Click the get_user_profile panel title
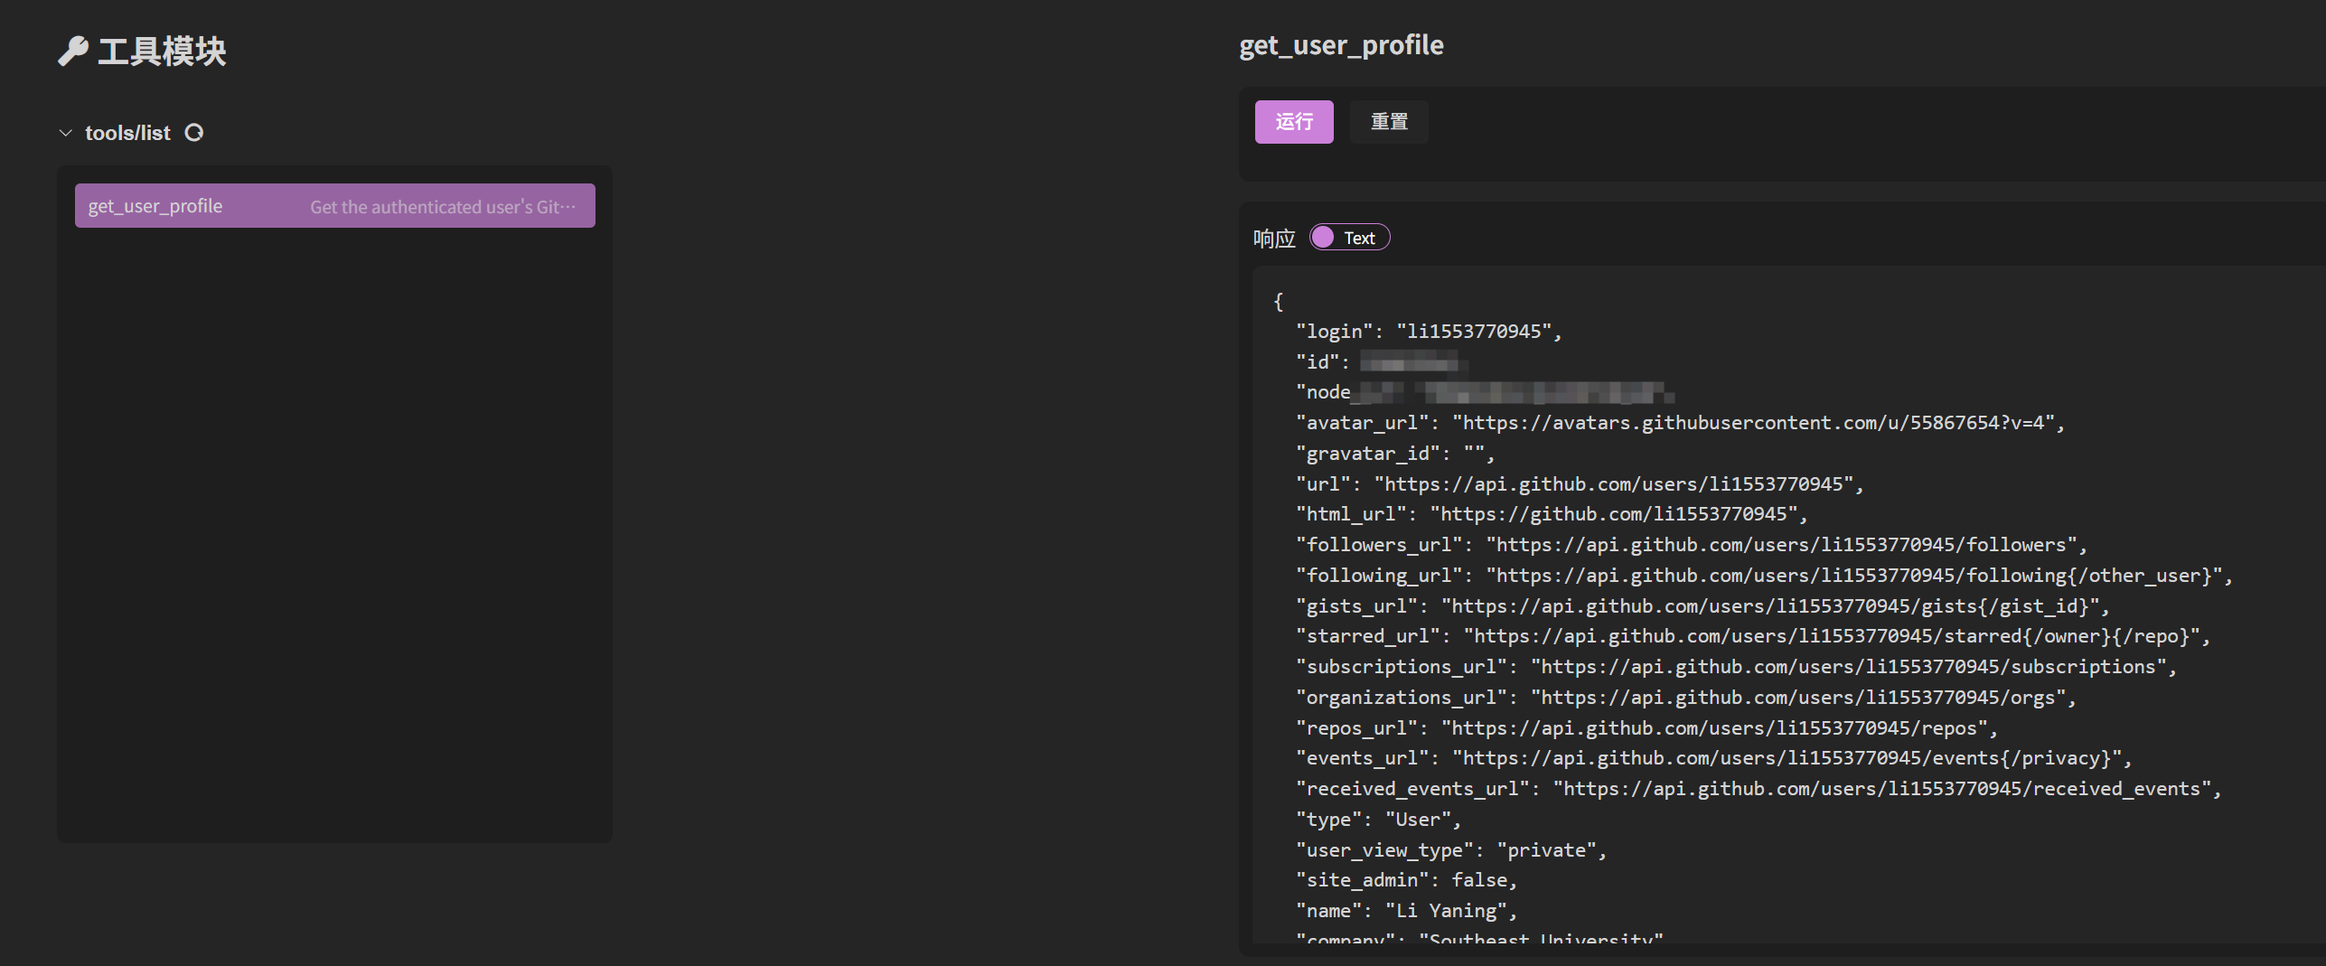 coord(1341,44)
